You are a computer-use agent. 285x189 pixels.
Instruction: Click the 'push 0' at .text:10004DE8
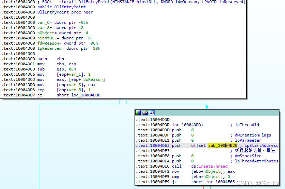coord(183,156)
